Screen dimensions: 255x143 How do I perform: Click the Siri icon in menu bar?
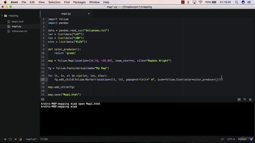[x=243, y=2]
